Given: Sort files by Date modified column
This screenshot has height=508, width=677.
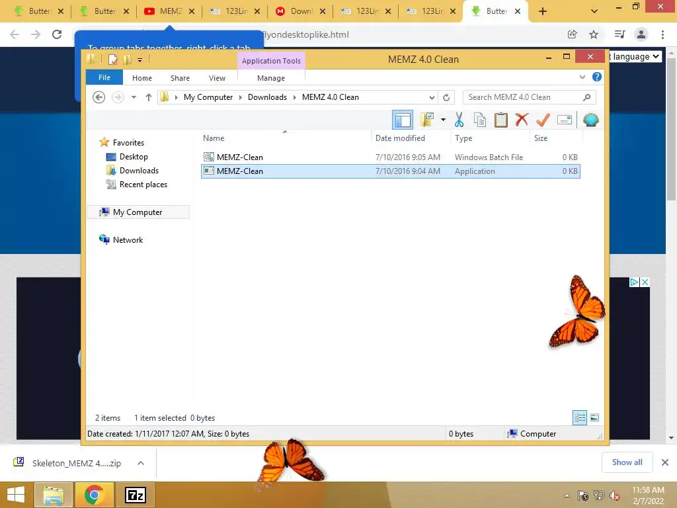Looking at the screenshot, I should pyautogui.click(x=400, y=138).
